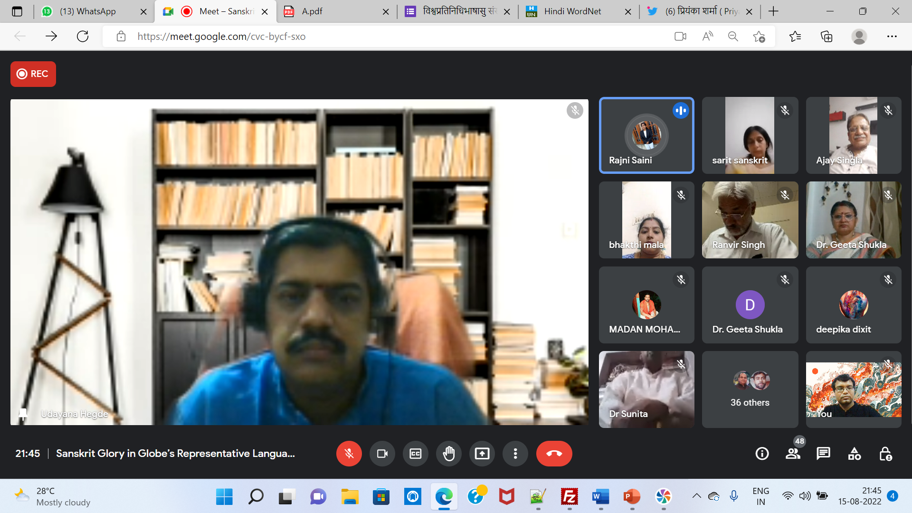The image size is (912, 513).
Task: Toggle the camera button
Action: pos(382,454)
